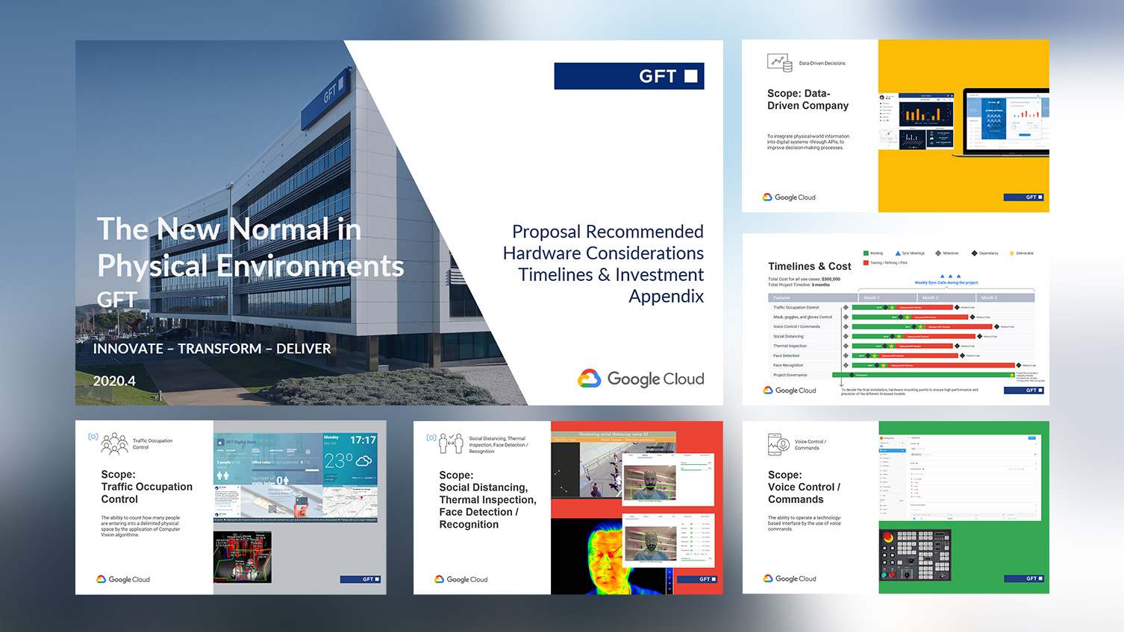Click 'Scope: Voice Control / Commands' heading
The height and width of the screenshot is (632, 1124).
[804, 487]
